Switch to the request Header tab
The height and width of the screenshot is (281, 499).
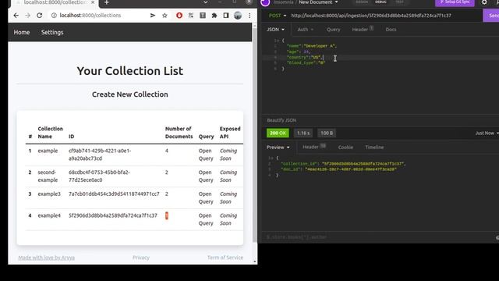363,30
